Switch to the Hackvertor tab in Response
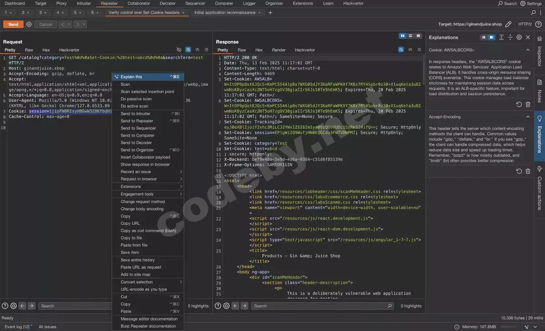Viewport: 545px width, 331px height. tap(304, 50)
